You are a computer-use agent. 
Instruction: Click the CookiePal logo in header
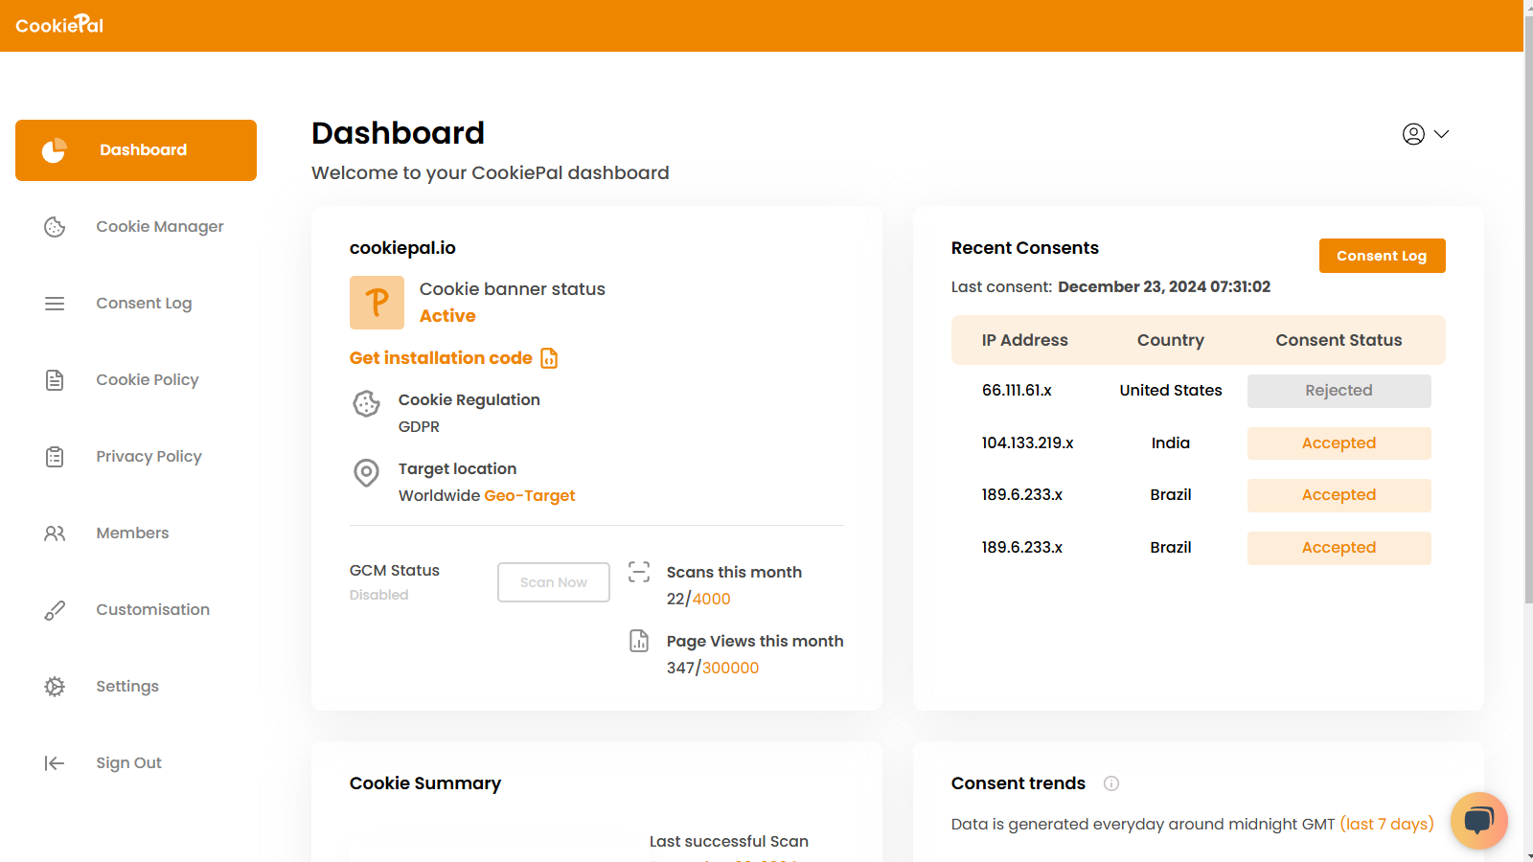coord(59,25)
